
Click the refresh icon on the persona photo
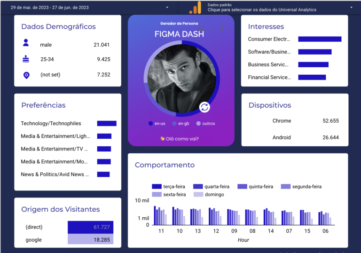204,107
